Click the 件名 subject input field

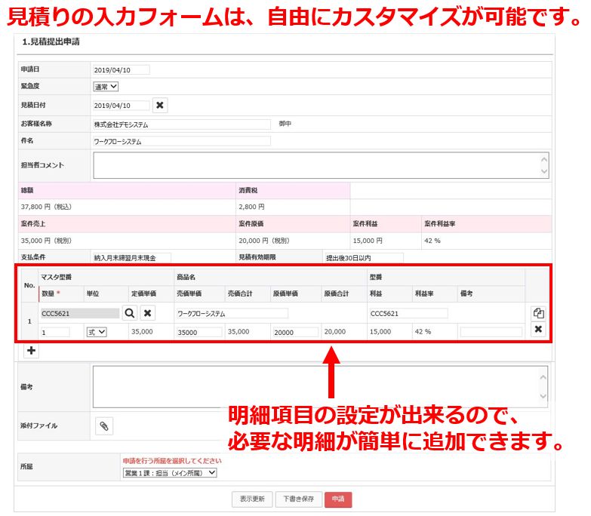(180, 141)
